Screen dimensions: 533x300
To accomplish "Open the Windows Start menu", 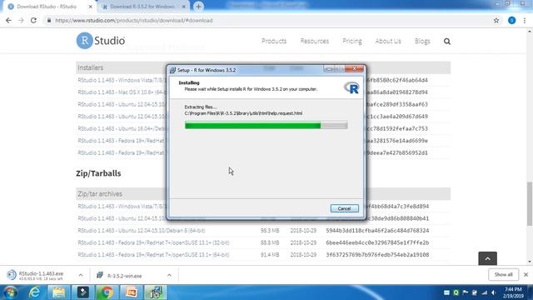I will 11,292.
